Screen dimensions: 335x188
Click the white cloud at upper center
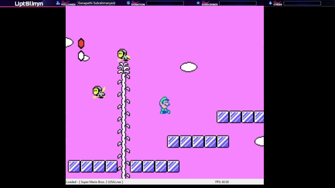189,67
